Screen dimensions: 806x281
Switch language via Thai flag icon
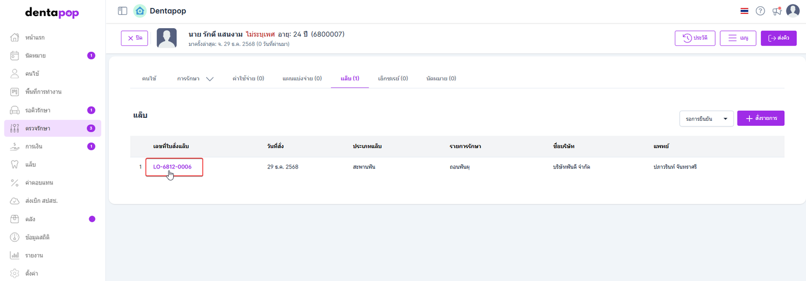(744, 11)
